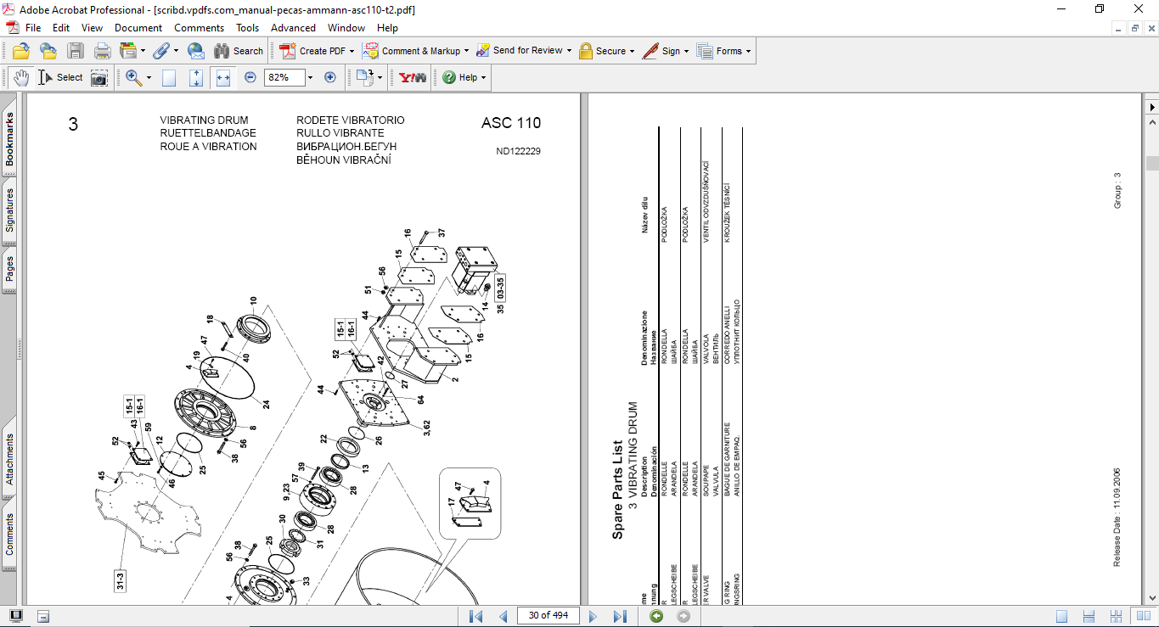The width and height of the screenshot is (1159, 627).
Task: Toggle single page layout view
Action: coord(1061,616)
